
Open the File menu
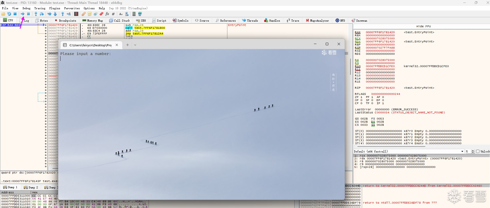click(5, 8)
